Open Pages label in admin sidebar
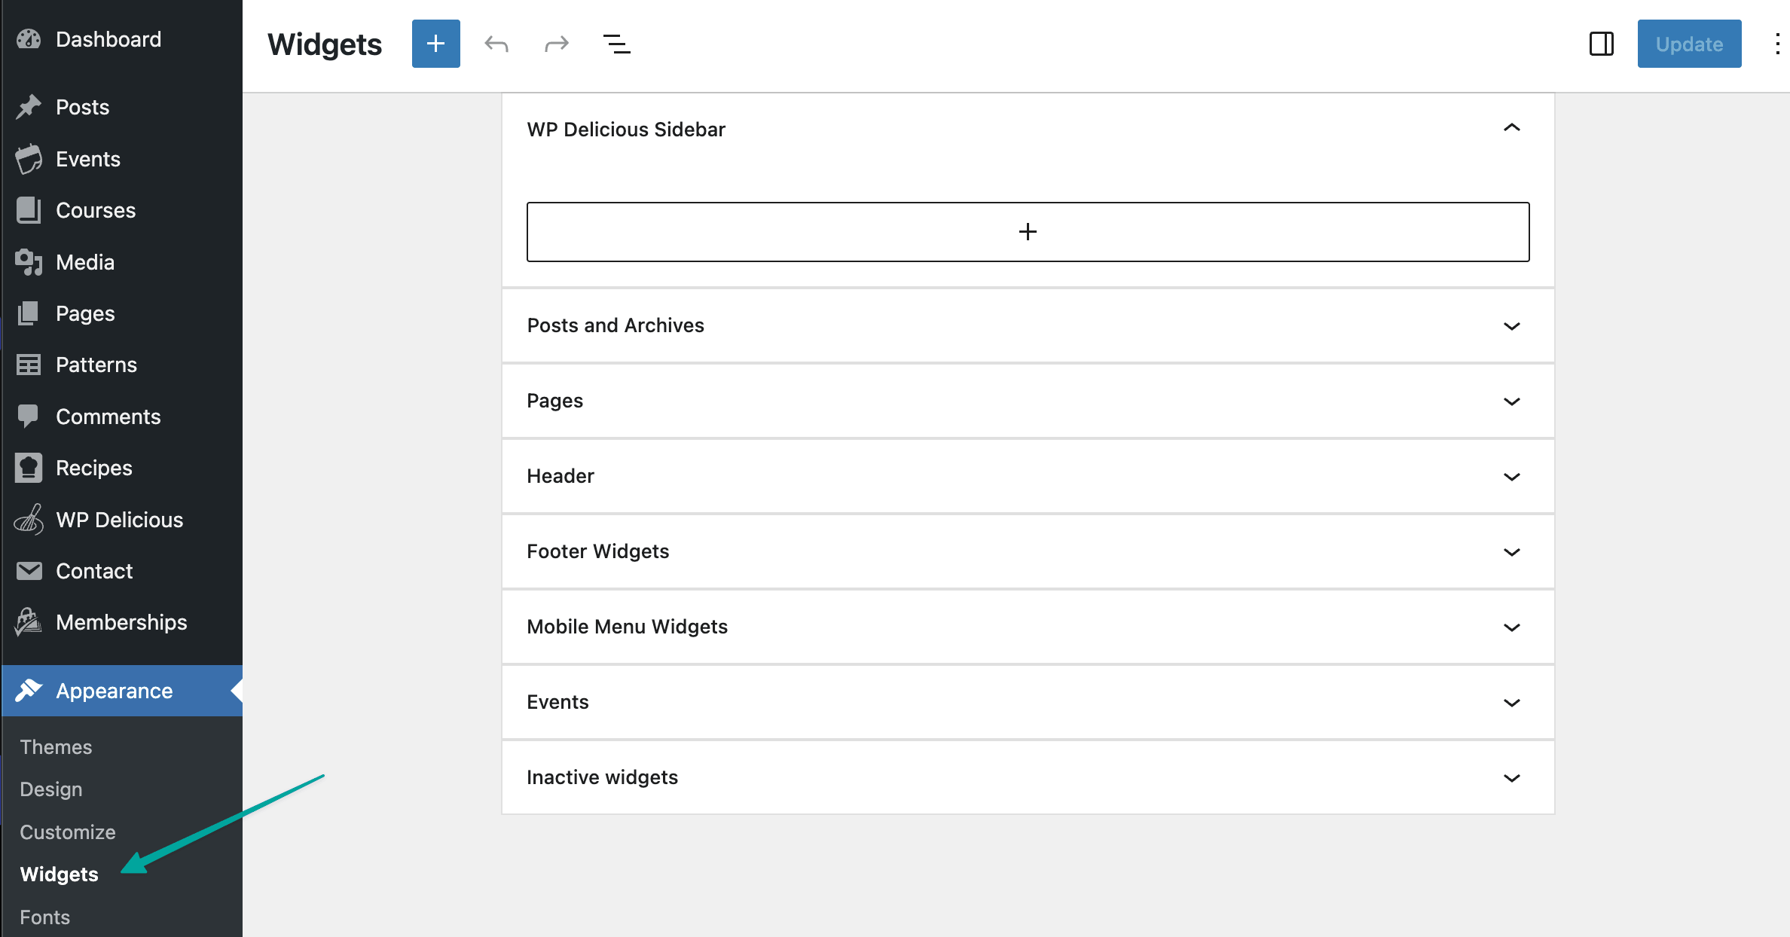 pos(85,313)
